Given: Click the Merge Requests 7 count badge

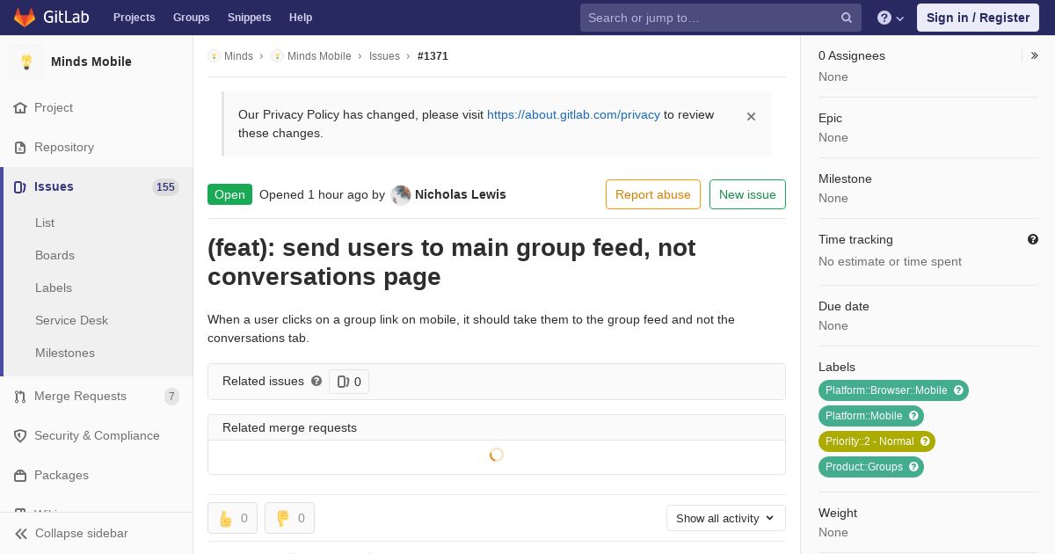Looking at the screenshot, I should click(171, 397).
